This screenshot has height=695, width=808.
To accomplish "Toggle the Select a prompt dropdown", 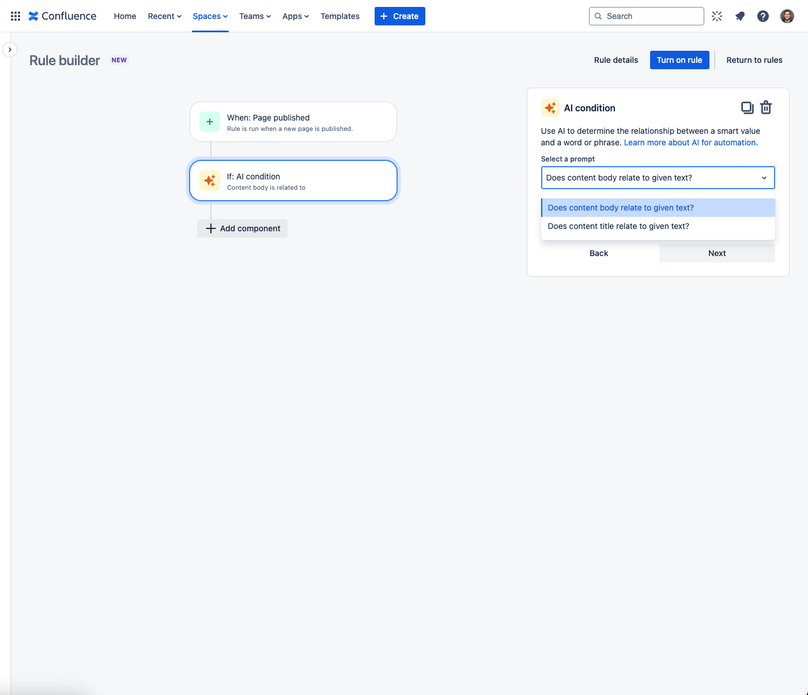I will click(x=658, y=178).
